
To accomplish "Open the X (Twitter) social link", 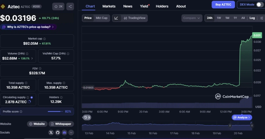I will coord(51,132).
